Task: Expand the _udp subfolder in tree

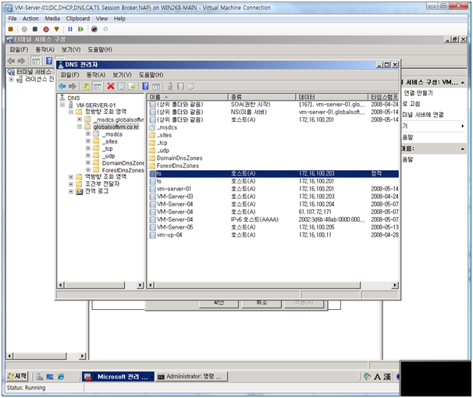Action: pyautogui.click(x=87, y=155)
